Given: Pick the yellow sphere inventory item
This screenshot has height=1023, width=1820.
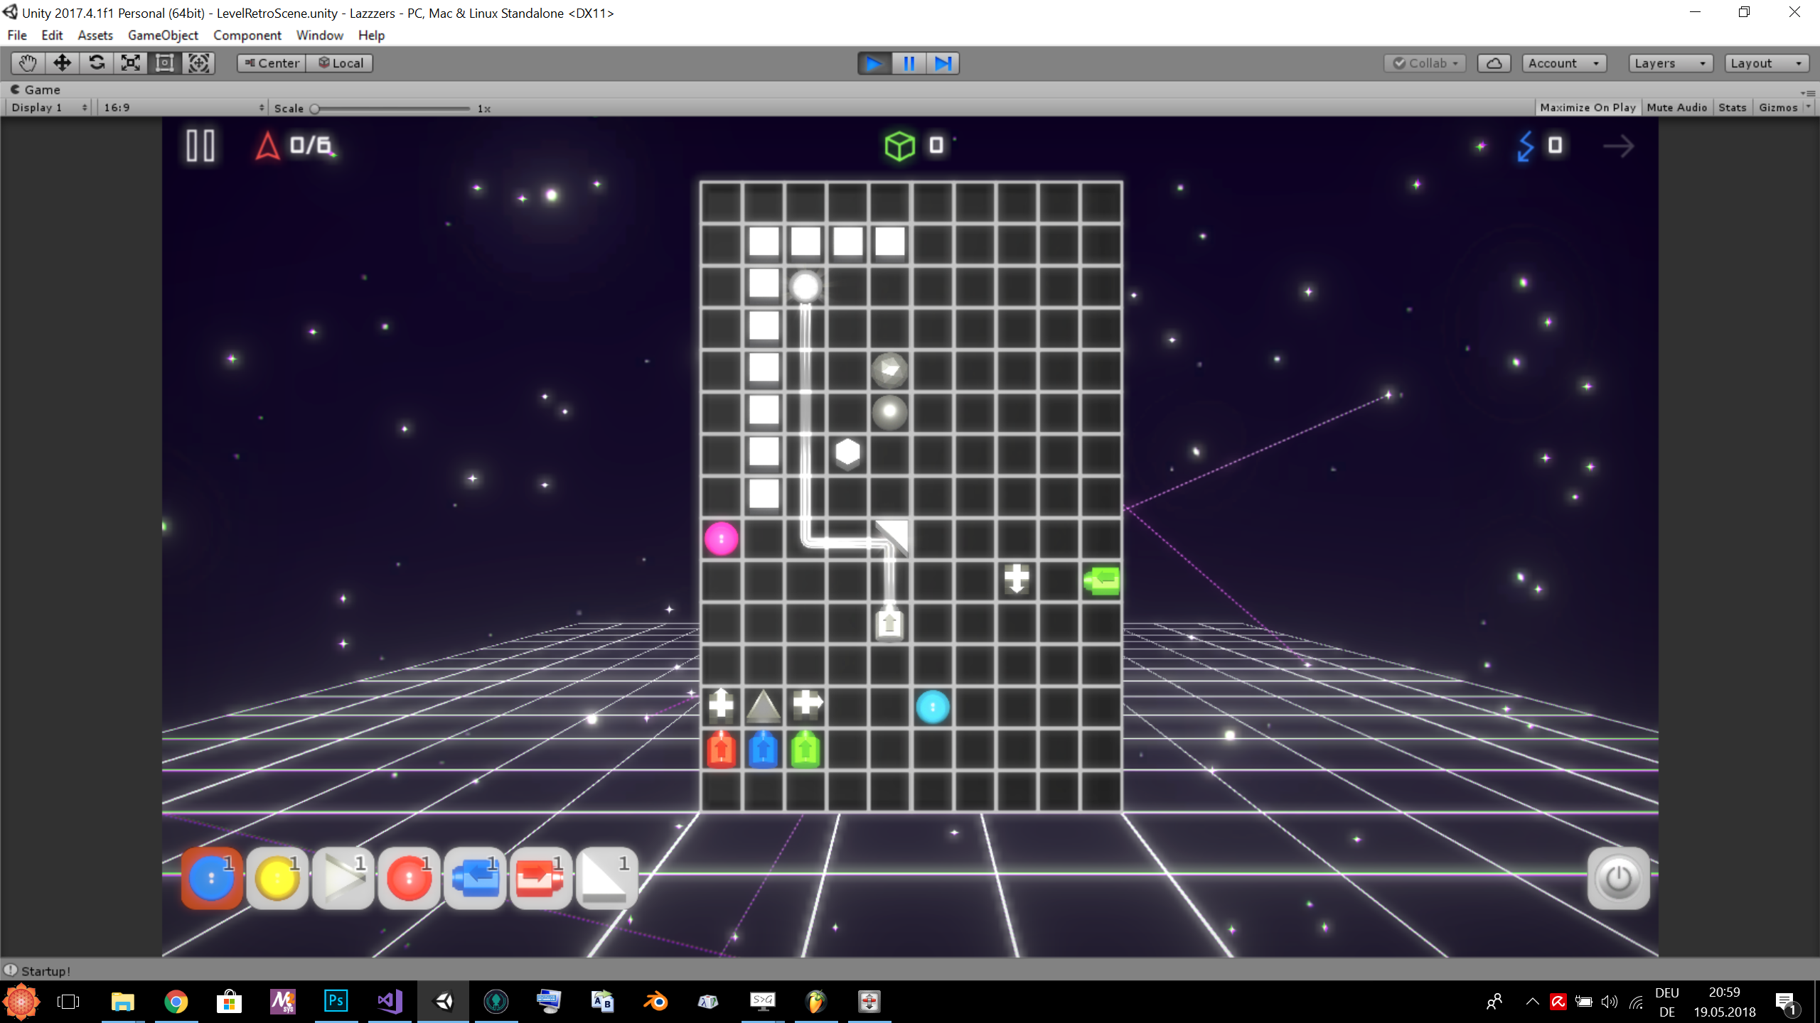Looking at the screenshot, I should pos(277,878).
